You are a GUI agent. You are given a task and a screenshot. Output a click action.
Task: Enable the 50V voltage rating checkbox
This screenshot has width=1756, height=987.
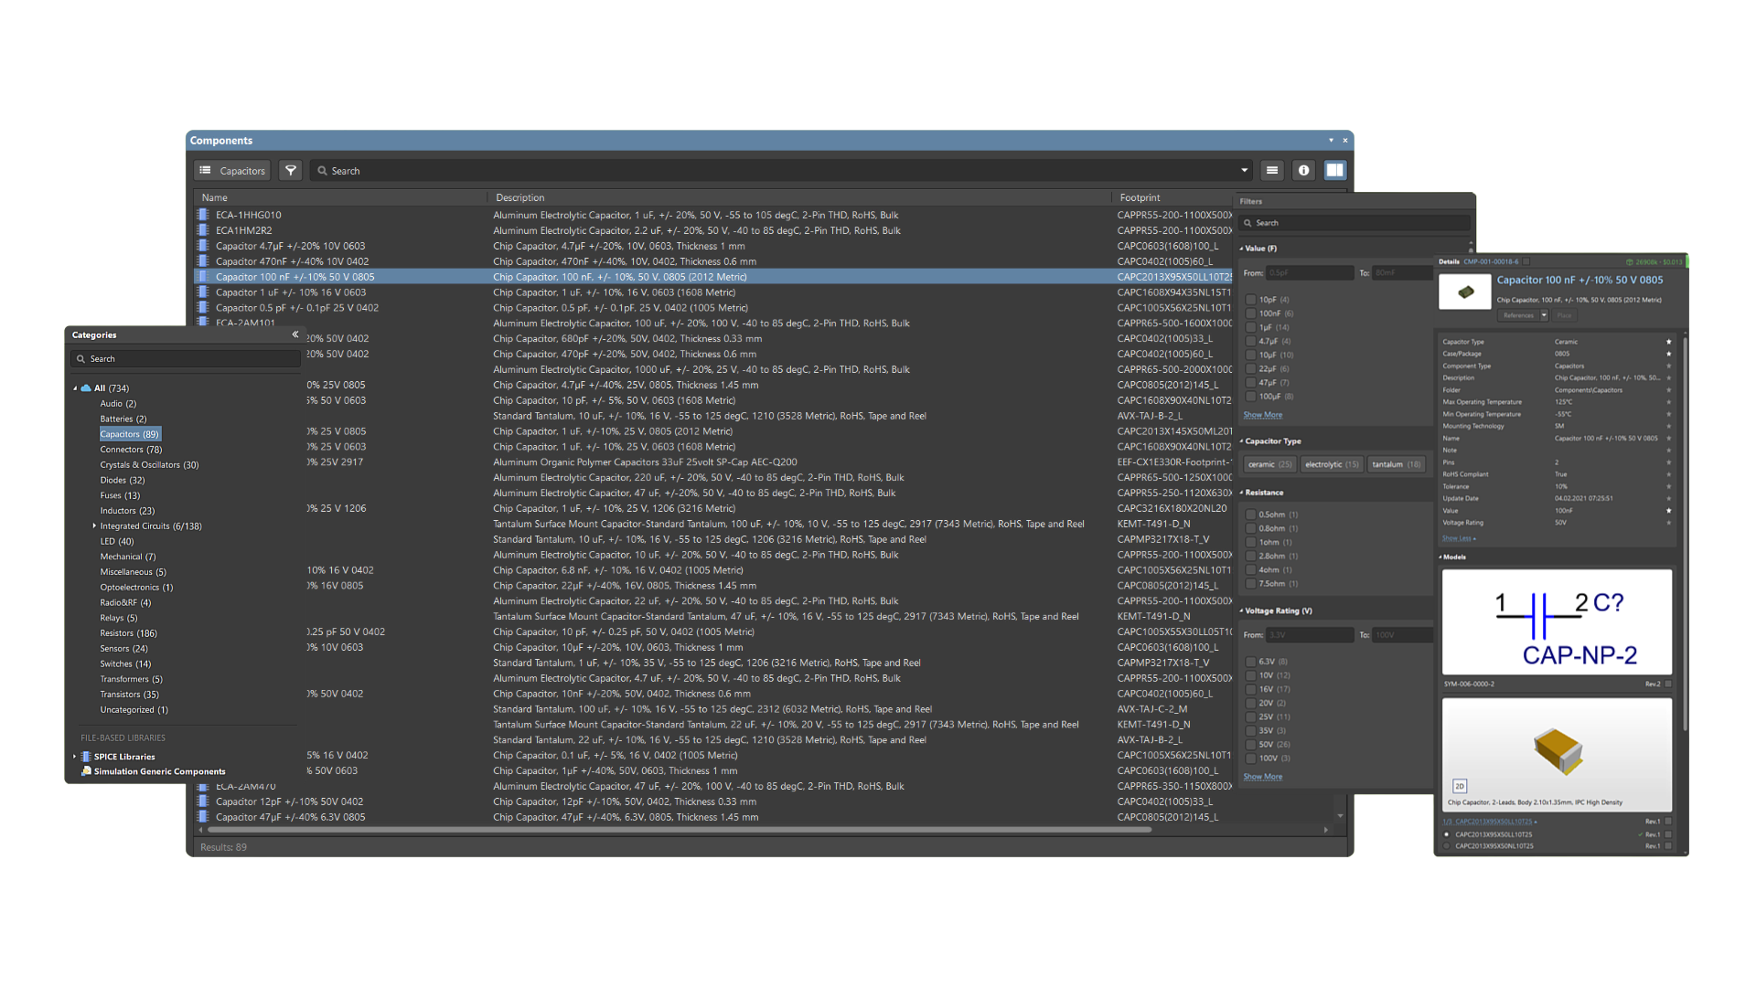[1250, 744]
